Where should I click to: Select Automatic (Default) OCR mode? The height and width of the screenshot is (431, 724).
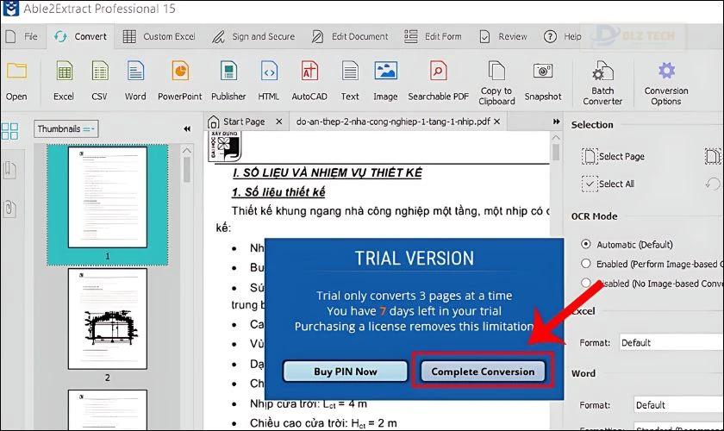point(586,244)
